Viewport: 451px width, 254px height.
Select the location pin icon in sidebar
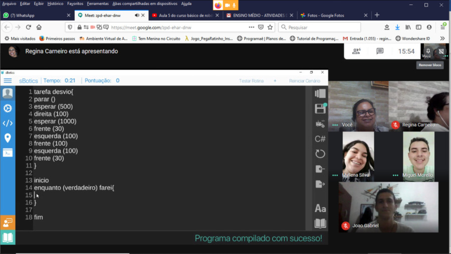pos(8,138)
